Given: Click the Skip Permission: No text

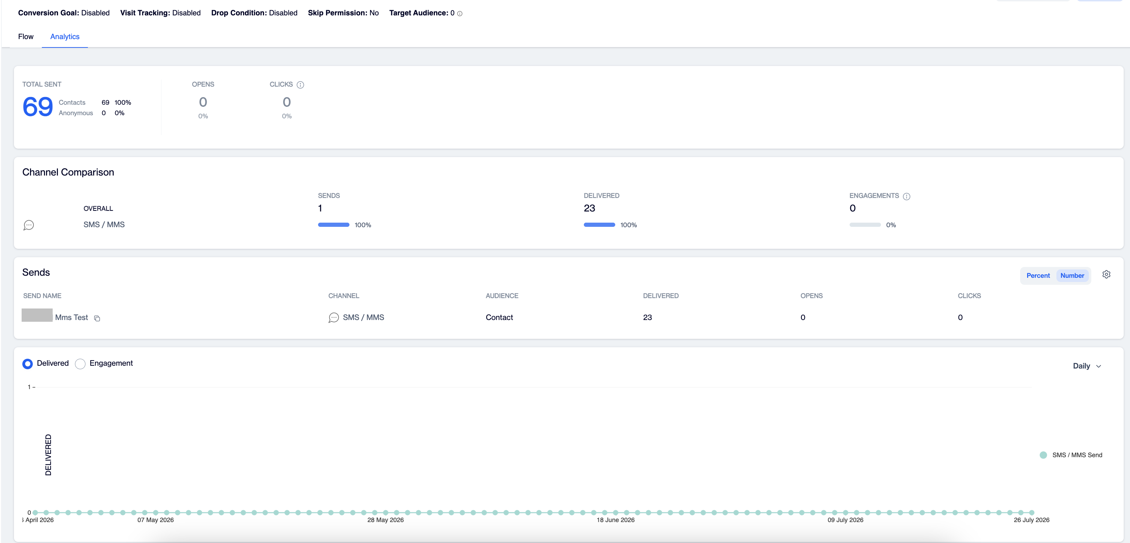Looking at the screenshot, I should point(344,13).
